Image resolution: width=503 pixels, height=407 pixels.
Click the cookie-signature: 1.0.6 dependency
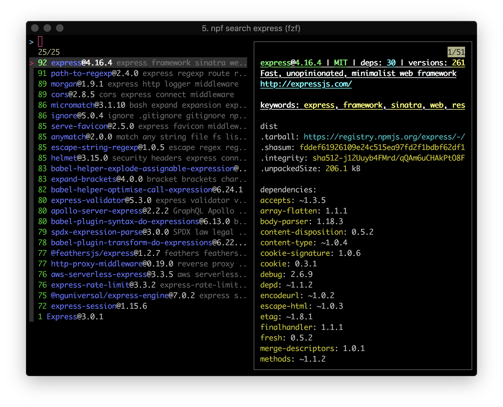(x=310, y=253)
